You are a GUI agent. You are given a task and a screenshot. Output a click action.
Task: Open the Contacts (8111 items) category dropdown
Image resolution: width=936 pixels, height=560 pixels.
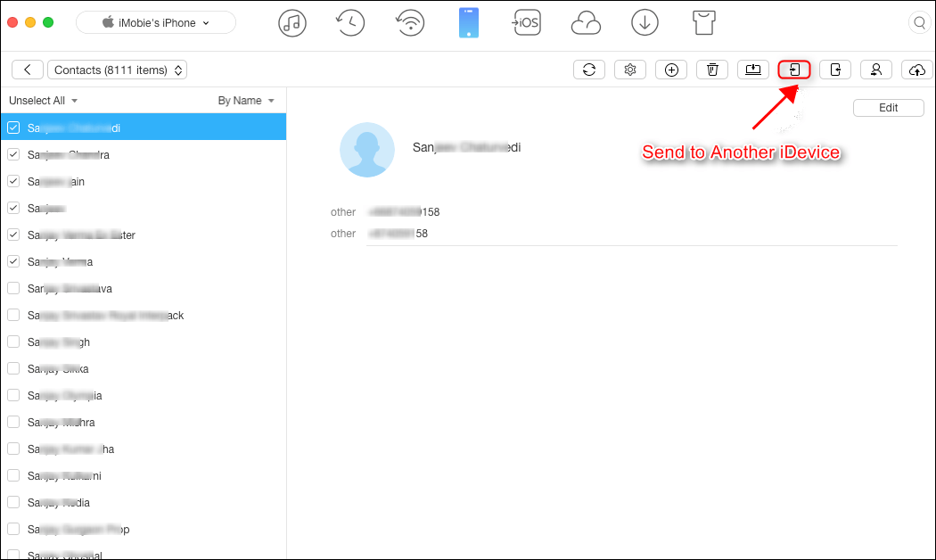tap(117, 70)
